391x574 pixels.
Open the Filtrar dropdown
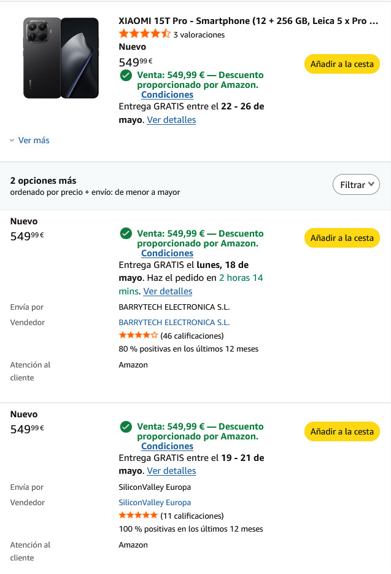tap(356, 184)
